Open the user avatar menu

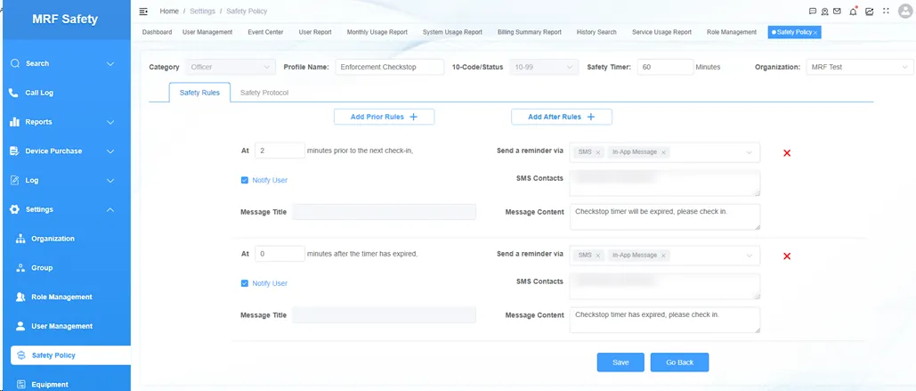905,11
